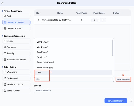Edit the page range start field
This screenshot has width=134, height=106.
pos(94,20)
